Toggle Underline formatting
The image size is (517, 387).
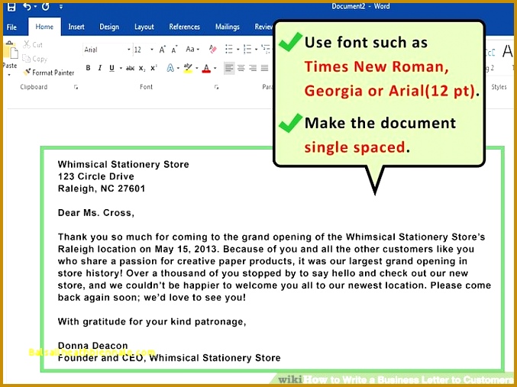point(111,68)
